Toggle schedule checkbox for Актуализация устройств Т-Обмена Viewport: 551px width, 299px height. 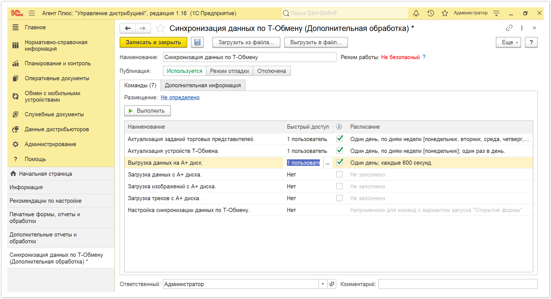340,151
